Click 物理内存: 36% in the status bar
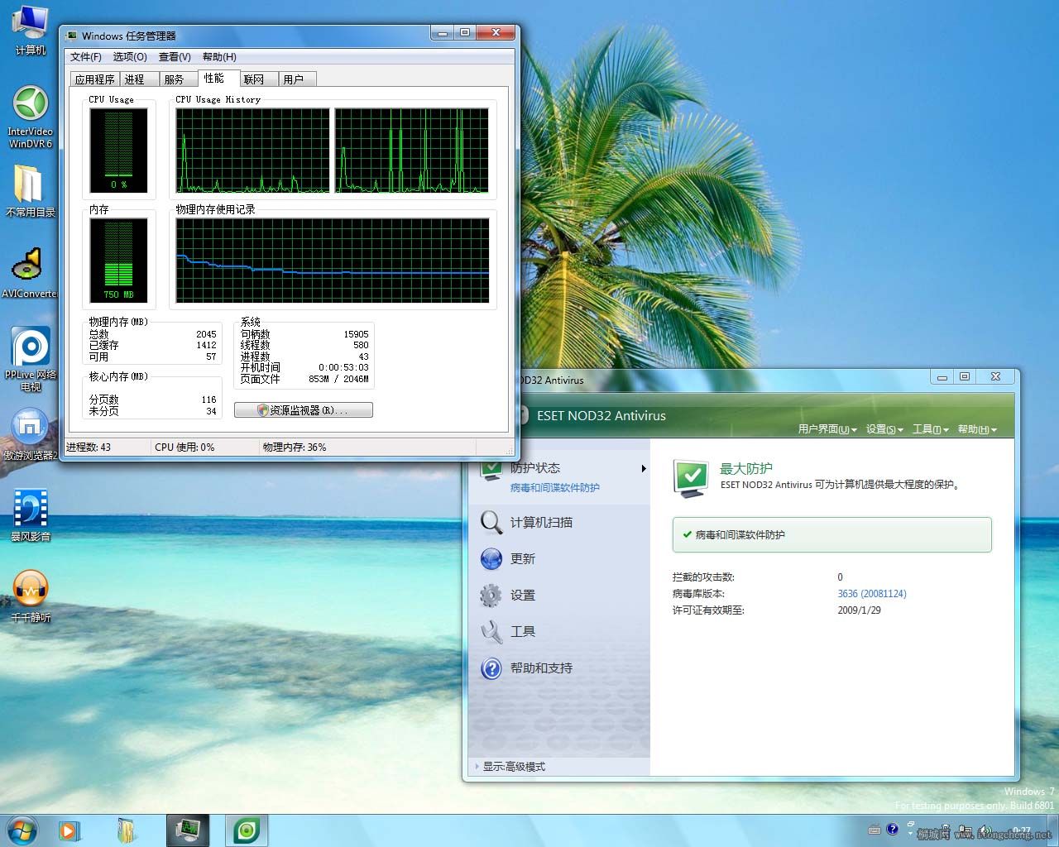The image size is (1059, 847). click(x=295, y=447)
